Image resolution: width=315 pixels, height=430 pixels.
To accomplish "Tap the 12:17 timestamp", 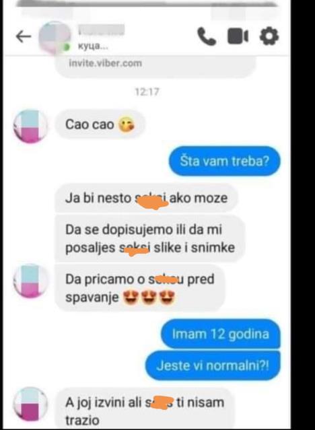I will 147,92.
